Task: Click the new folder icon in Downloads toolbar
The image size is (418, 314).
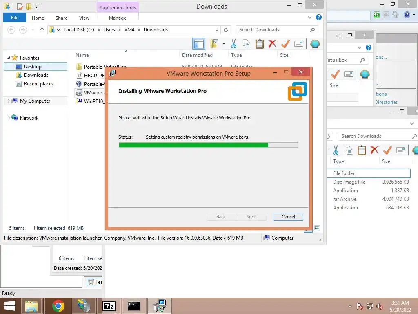Action: click(214, 44)
